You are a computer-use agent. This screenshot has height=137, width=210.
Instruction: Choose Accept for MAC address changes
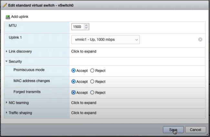point(73,82)
